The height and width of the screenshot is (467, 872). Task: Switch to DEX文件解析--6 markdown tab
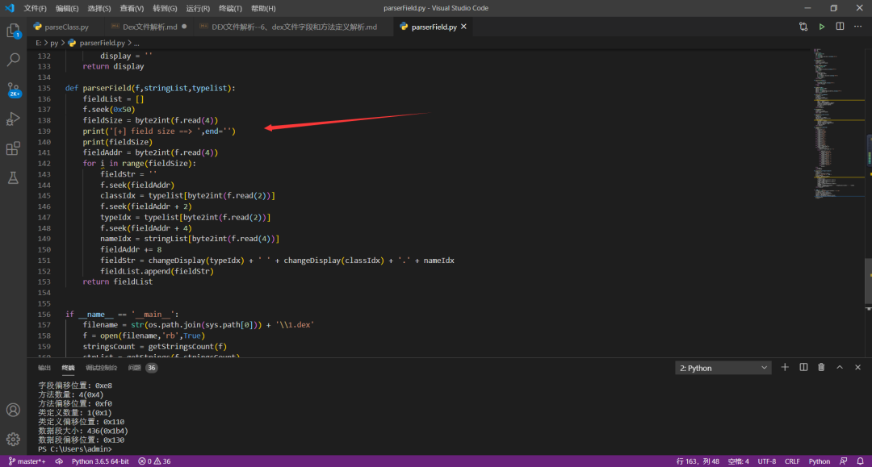(x=294, y=27)
